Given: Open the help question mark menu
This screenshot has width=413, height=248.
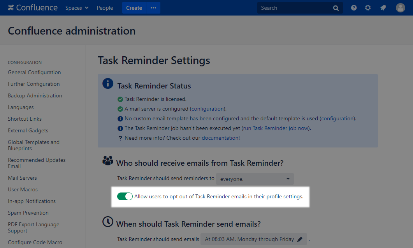Looking at the screenshot, I should [354, 8].
